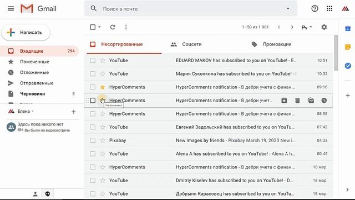Open the account avatar at top right
Screen dimensions: 355x200
[x=345, y=9]
